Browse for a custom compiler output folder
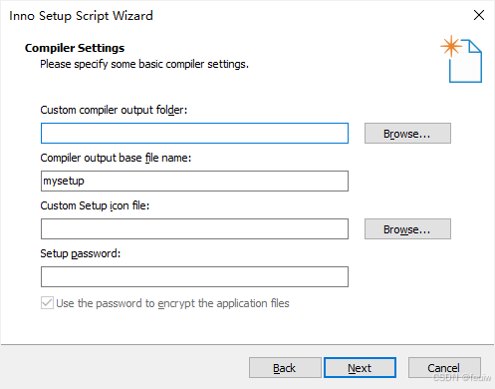This screenshot has height=389, width=495. pyautogui.click(x=407, y=134)
